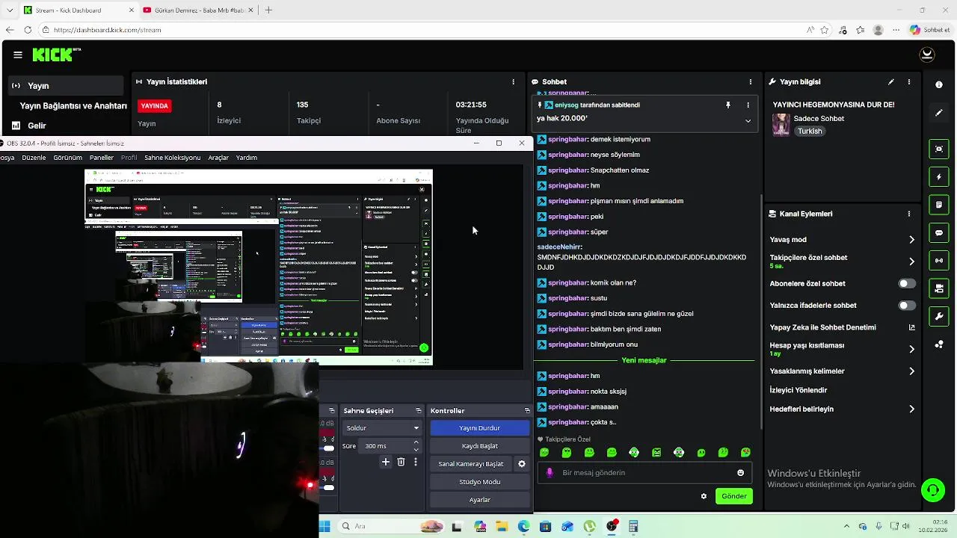
Task: Open transition options three-dot menu in OBS
Action: tap(416, 463)
